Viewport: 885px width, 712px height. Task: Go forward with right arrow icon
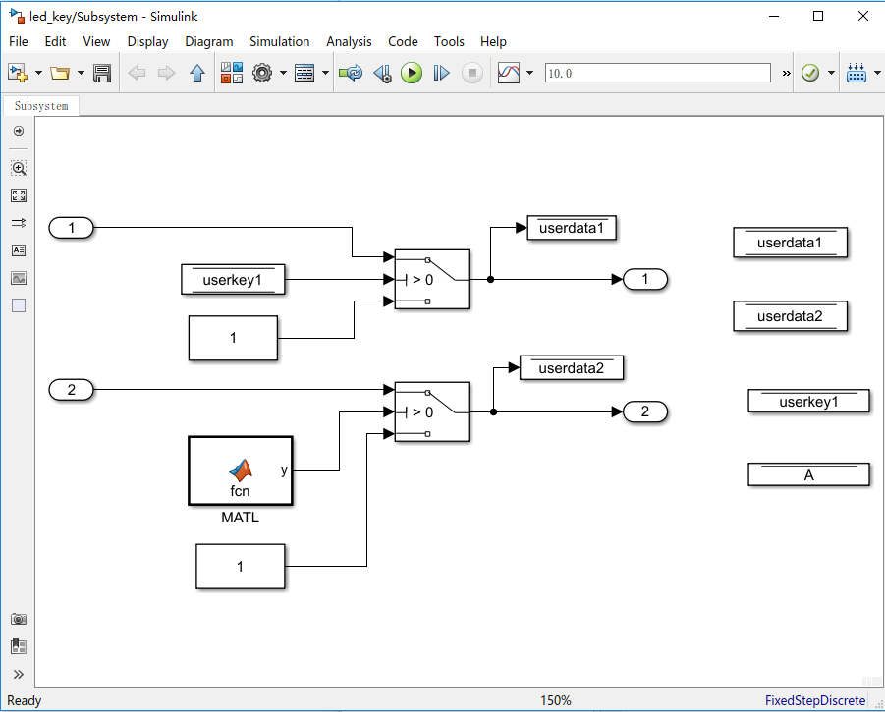(x=167, y=73)
